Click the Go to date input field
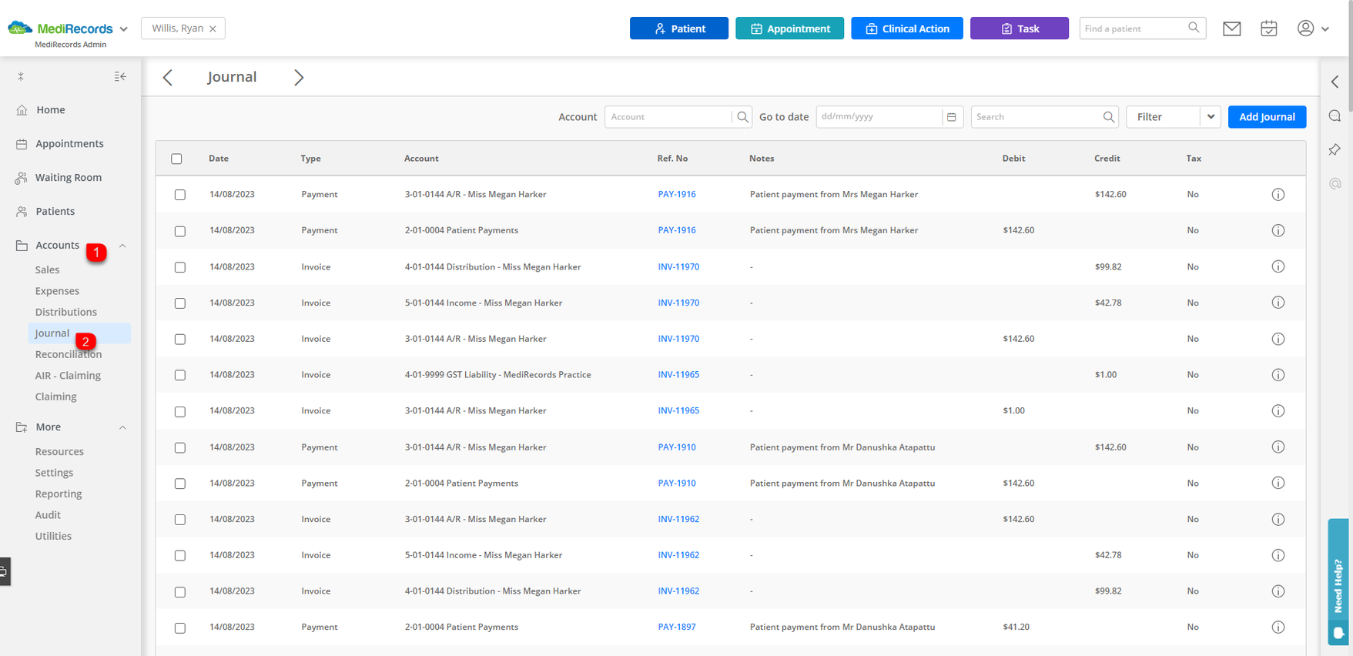 tap(879, 117)
